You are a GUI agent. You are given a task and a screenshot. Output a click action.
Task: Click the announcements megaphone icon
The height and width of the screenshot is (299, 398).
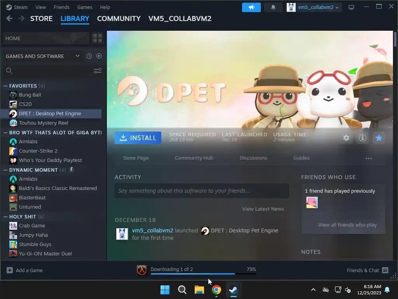[251, 7]
